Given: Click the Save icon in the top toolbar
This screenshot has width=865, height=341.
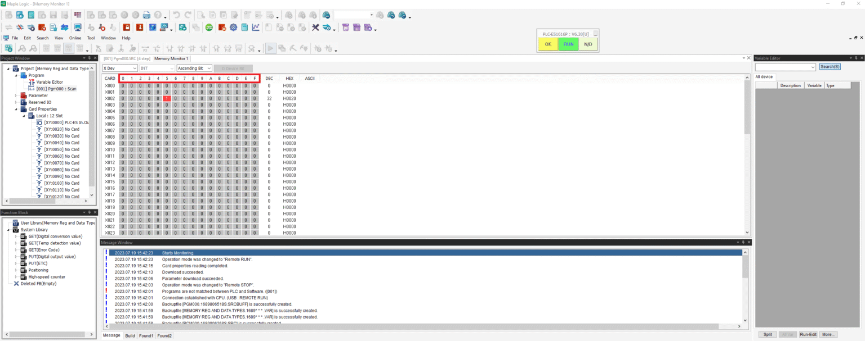Looking at the screenshot, I should (53, 15).
